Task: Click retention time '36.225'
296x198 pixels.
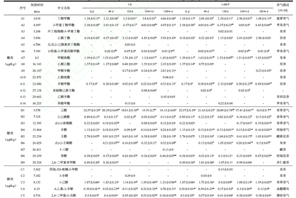Action: 37,103
